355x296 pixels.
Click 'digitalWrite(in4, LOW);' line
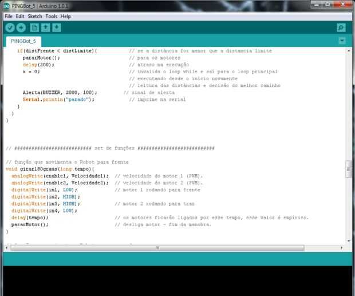click(x=44, y=211)
